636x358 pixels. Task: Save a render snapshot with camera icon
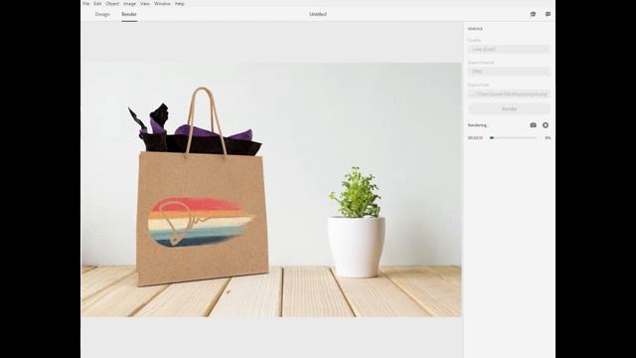533,125
